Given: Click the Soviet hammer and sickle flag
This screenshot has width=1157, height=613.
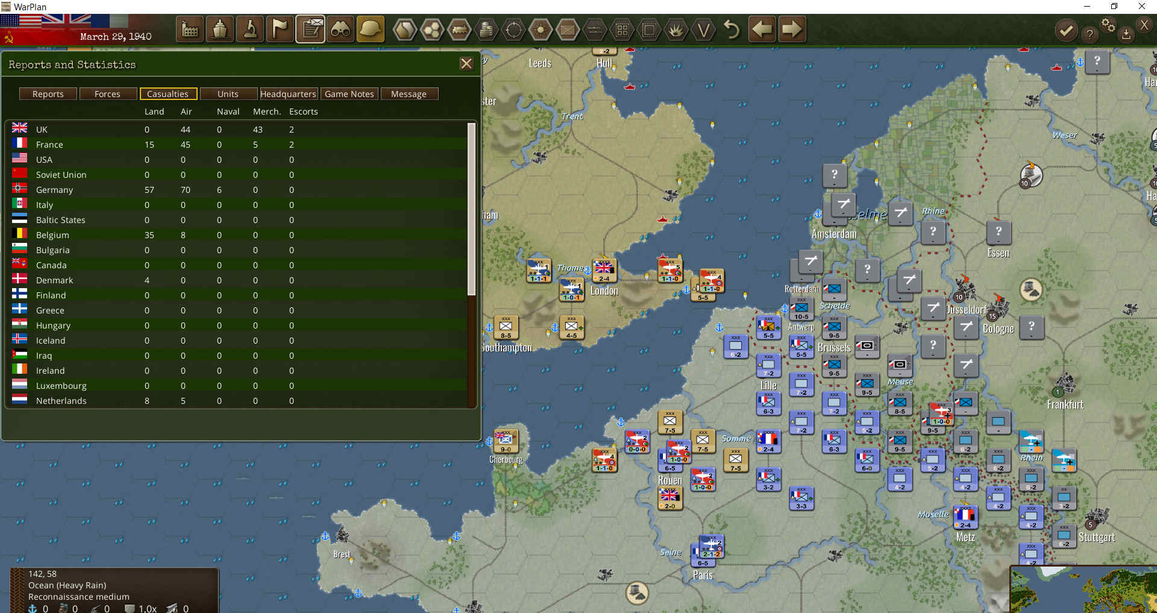Looking at the screenshot, I should [x=8, y=39].
